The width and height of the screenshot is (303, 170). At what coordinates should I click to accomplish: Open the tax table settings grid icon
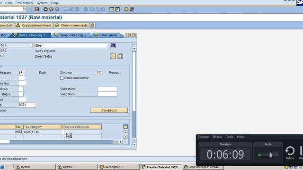click(125, 127)
